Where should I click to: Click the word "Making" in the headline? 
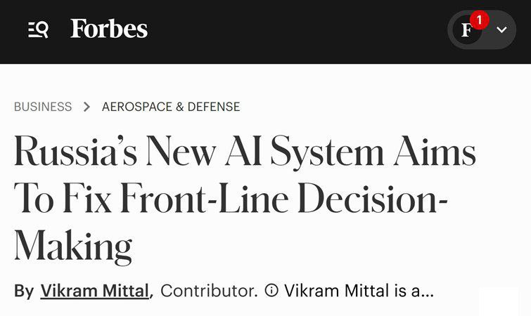pos(73,246)
